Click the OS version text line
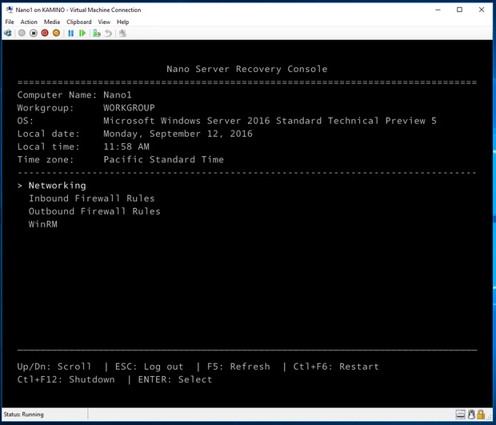This screenshot has height=425, width=496. click(270, 121)
